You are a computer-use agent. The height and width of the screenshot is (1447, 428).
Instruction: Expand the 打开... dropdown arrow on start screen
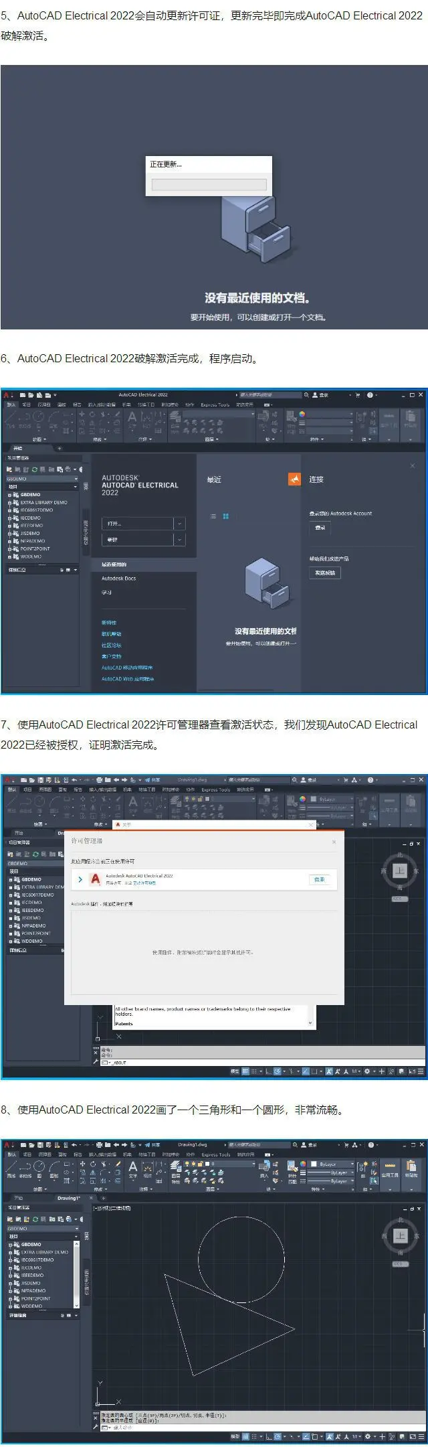tap(179, 524)
